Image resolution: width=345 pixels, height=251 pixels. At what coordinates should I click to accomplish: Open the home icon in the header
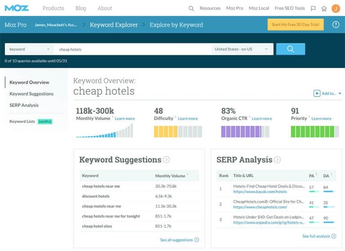point(324,9)
